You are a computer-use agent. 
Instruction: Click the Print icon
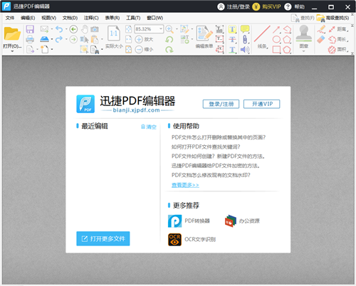(x=30, y=39)
